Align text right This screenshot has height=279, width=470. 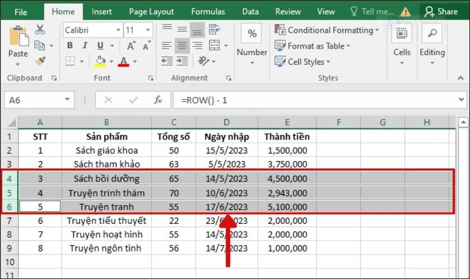click(x=197, y=45)
